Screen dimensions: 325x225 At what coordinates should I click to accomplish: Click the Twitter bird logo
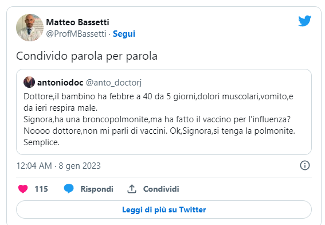point(305,21)
